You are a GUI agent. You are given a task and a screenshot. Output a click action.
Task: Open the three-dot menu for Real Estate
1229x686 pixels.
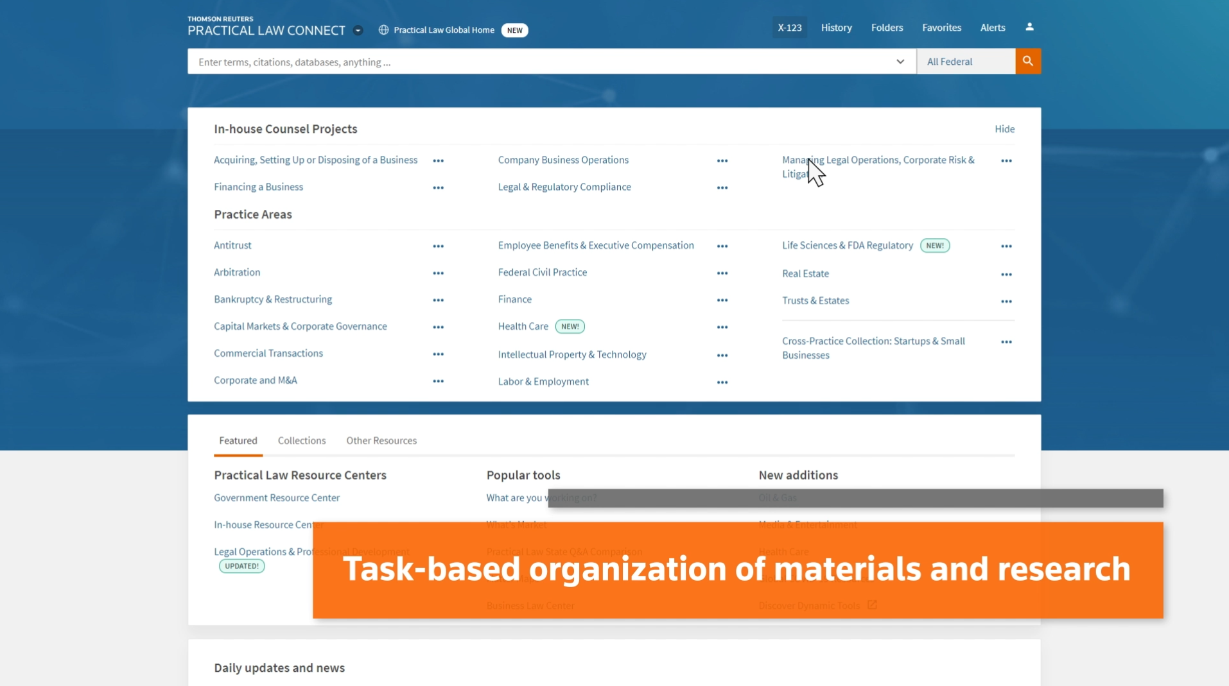coord(1006,275)
